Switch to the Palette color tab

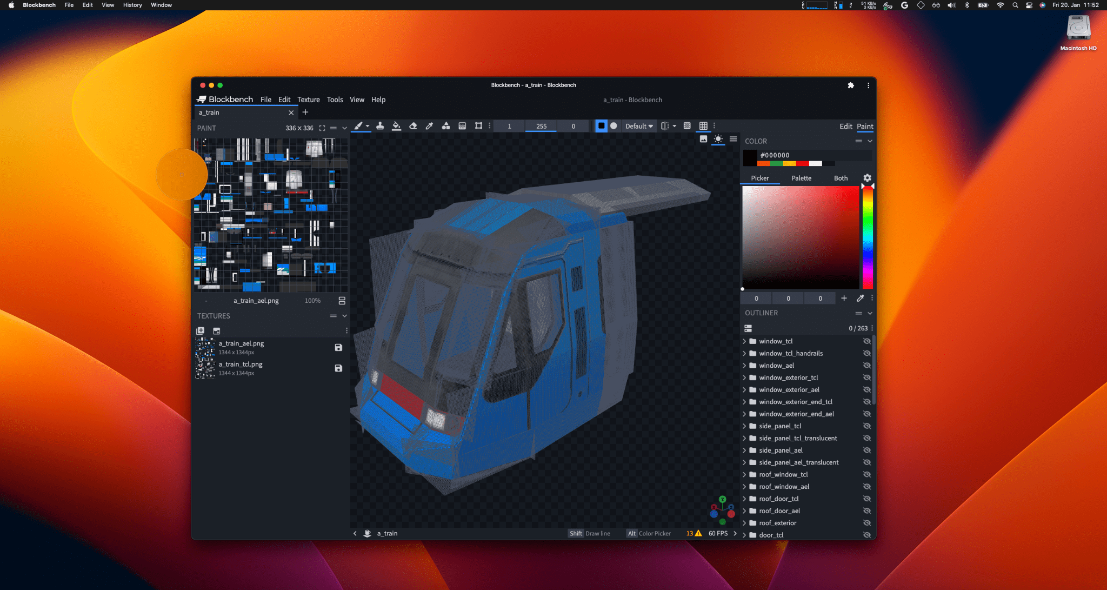click(801, 177)
